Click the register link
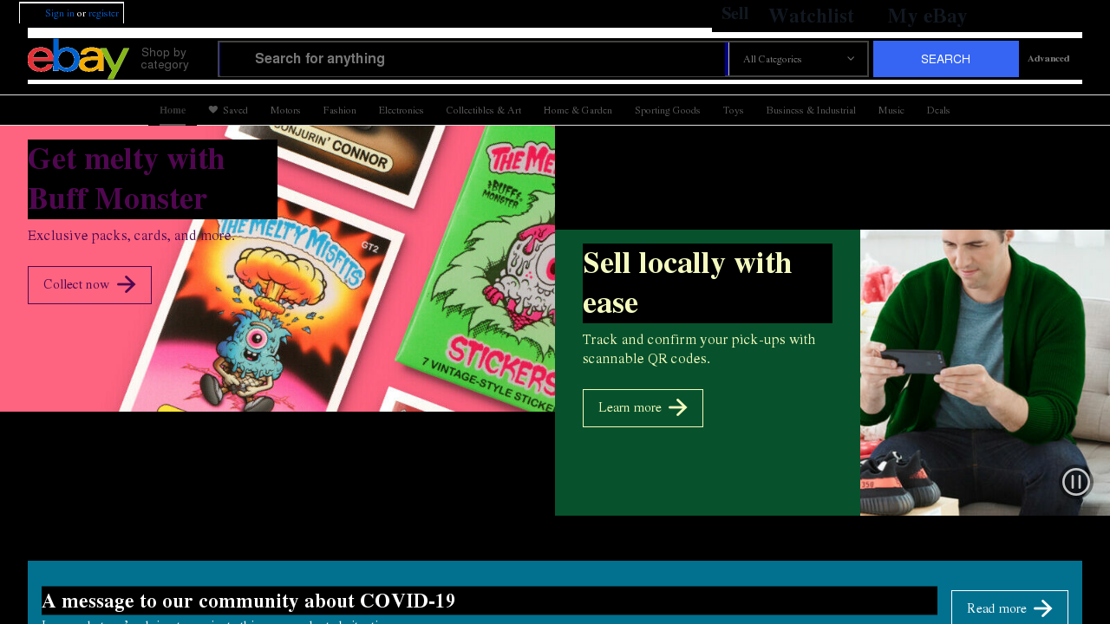Viewport: 1110px width, 624px height. click(x=104, y=13)
